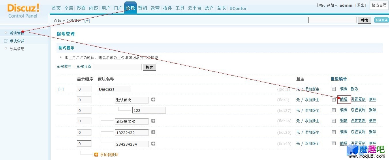Open the 用户 top menu
This screenshot has width=389, height=160.
click(106, 8)
